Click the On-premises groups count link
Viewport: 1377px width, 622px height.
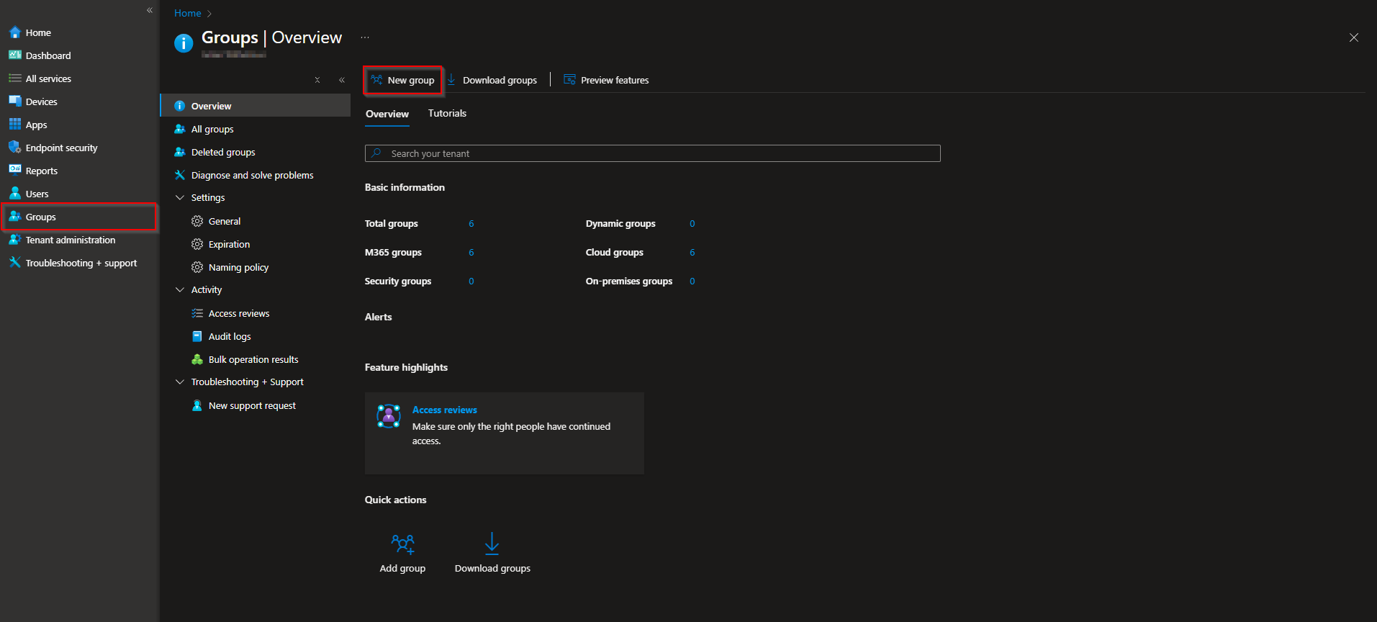coord(692,281)
